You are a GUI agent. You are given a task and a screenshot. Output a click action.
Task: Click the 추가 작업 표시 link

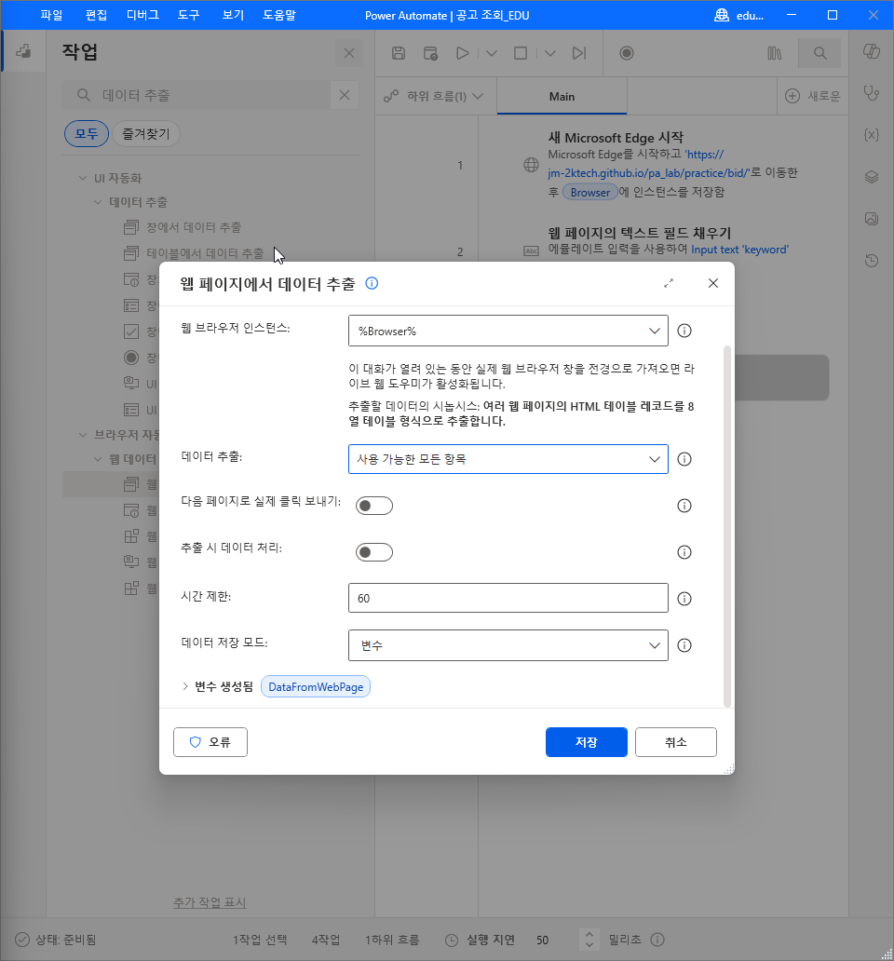210,902
